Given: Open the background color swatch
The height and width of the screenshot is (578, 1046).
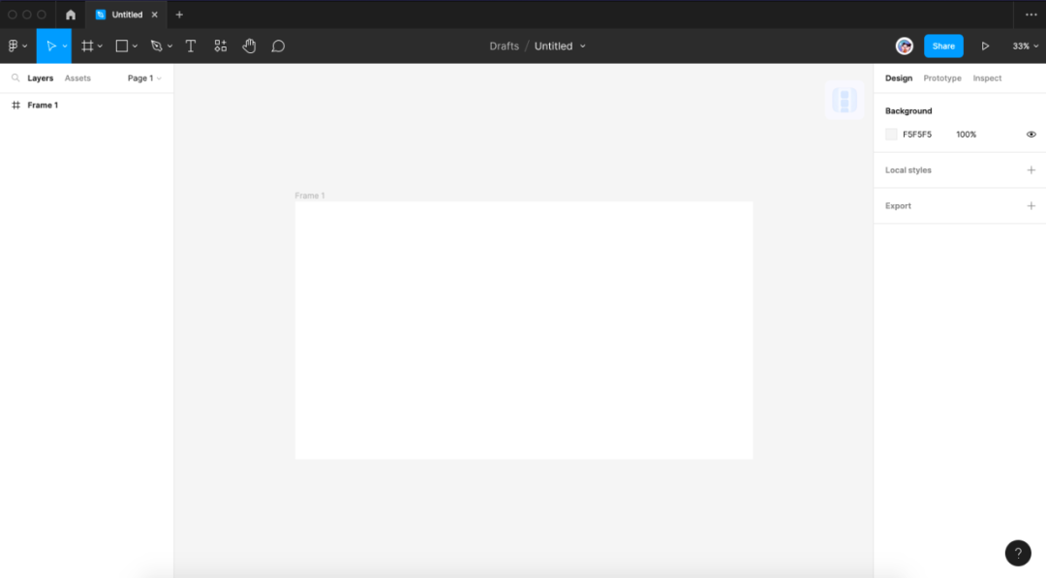Looking at the screenshot, I should click(x=891, y=135).
